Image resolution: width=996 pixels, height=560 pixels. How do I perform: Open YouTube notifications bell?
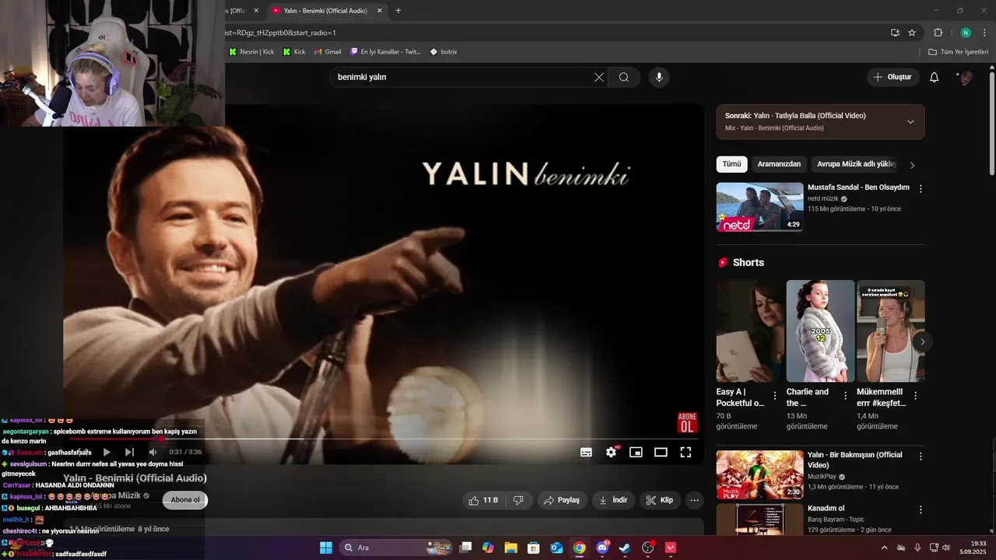pos(935,77)
